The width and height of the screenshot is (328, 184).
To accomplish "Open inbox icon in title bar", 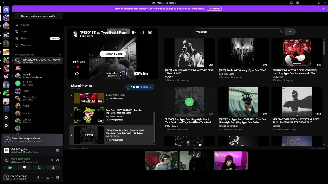I will coord(292,3).
